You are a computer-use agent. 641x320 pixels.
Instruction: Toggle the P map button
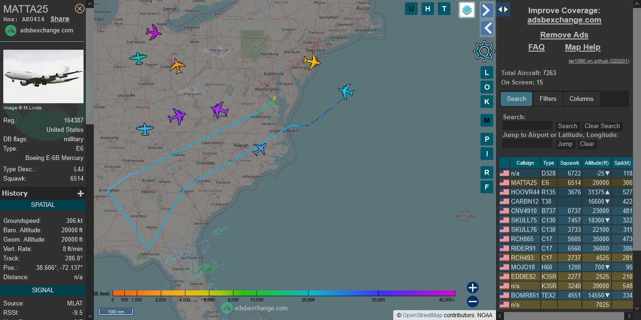click(487, 139)
